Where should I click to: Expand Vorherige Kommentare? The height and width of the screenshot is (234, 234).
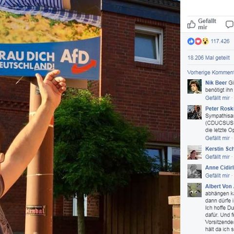pos(211,72)
